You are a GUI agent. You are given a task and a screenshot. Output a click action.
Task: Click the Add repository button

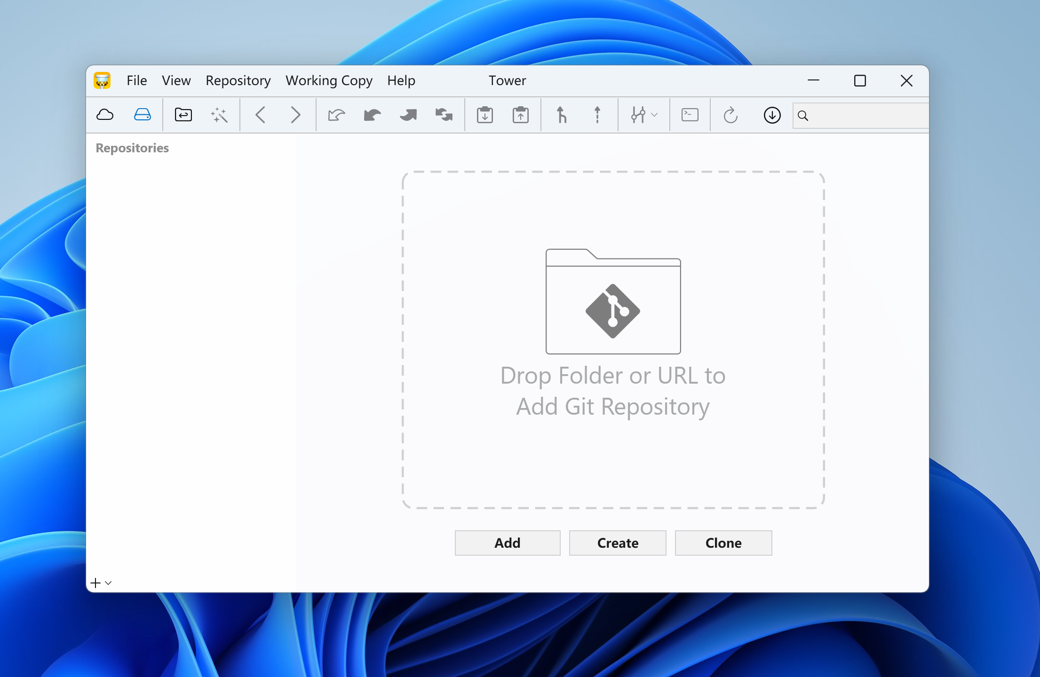tap(508, 543)
